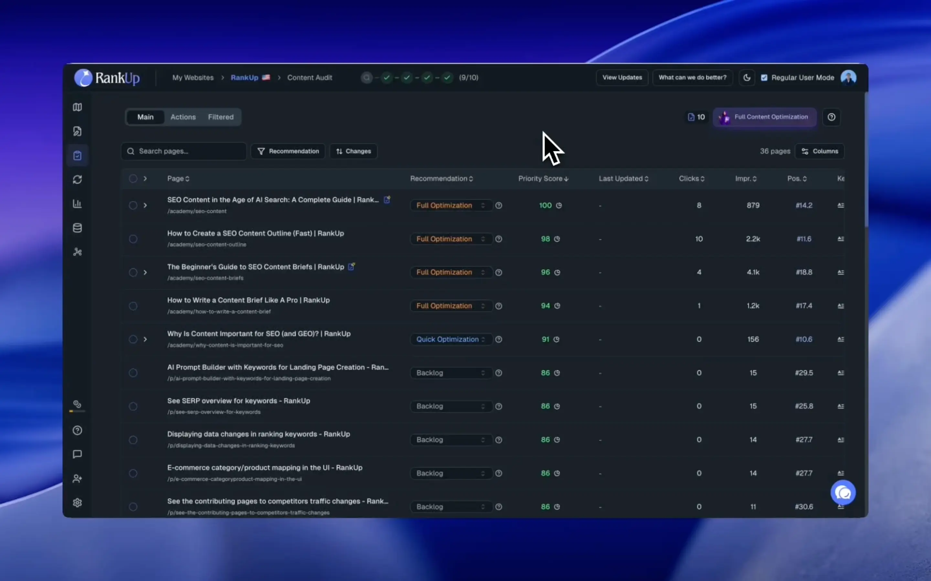
Task: Click the bar chart icon in the sidebar
Action: pos(77,204)
